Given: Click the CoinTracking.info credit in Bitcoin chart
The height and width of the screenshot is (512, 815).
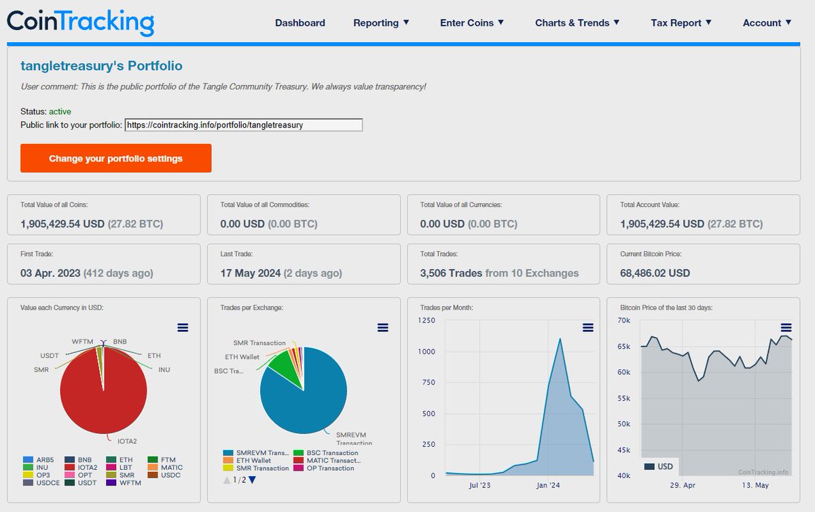Looking at the screenshot, I should (763, 472).
